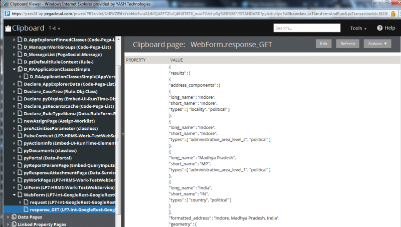Click the PROPERTY column header
The image size is (401, 227).
[136, 60]
